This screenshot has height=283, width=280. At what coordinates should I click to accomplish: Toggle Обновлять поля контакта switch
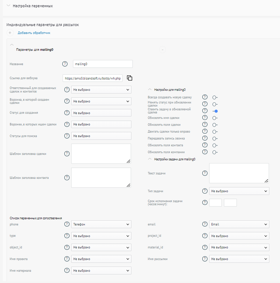pos(215,145)
